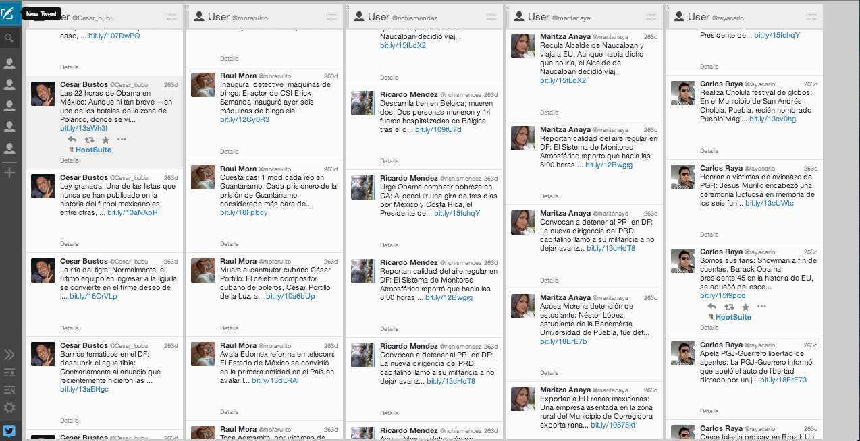Click person icon in @maritanaya column header
The image size is (860, 441).
[519, 17]
